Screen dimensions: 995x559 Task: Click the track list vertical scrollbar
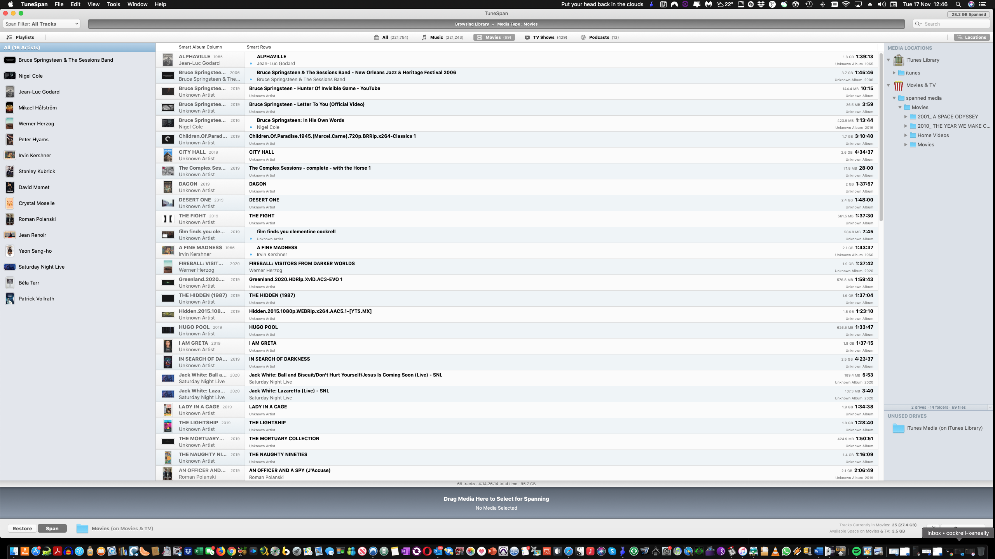[x=881, y=136]
